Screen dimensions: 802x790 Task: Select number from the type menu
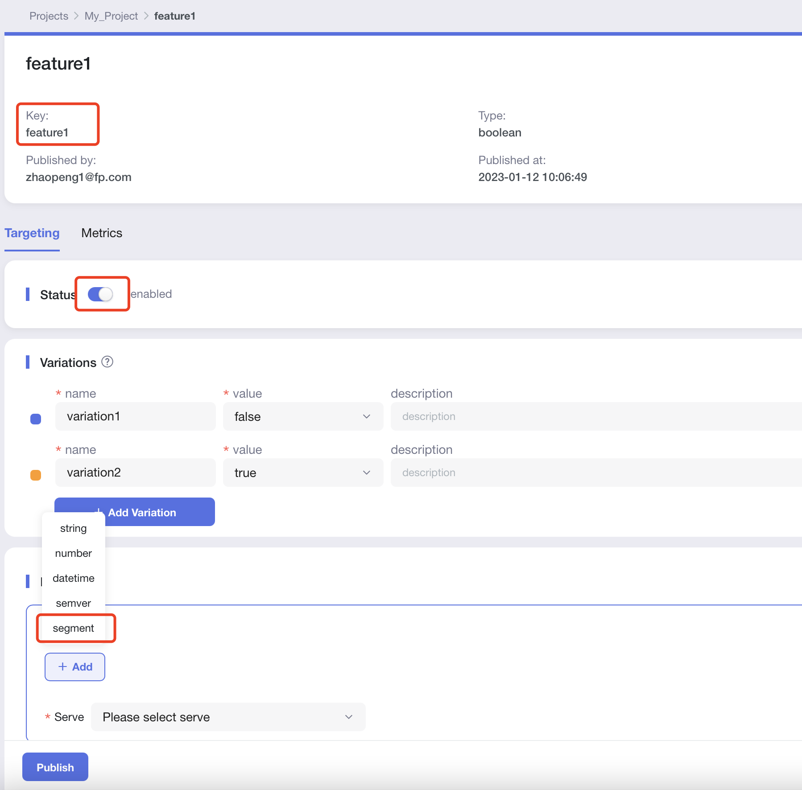(74, 553)
